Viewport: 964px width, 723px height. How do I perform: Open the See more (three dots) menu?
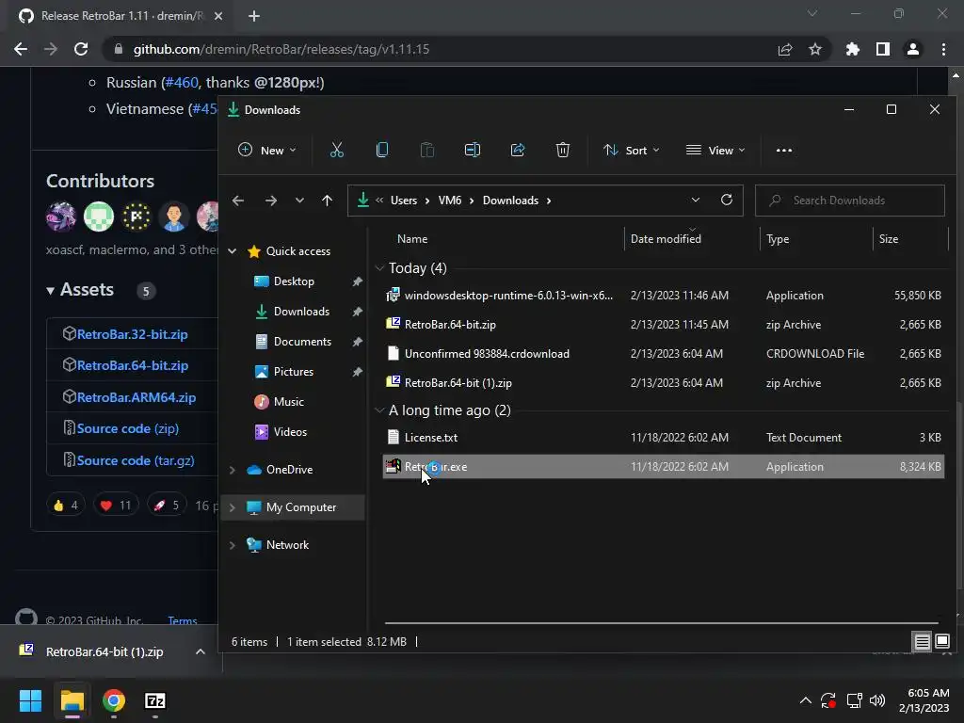click(x=784, y=150)
